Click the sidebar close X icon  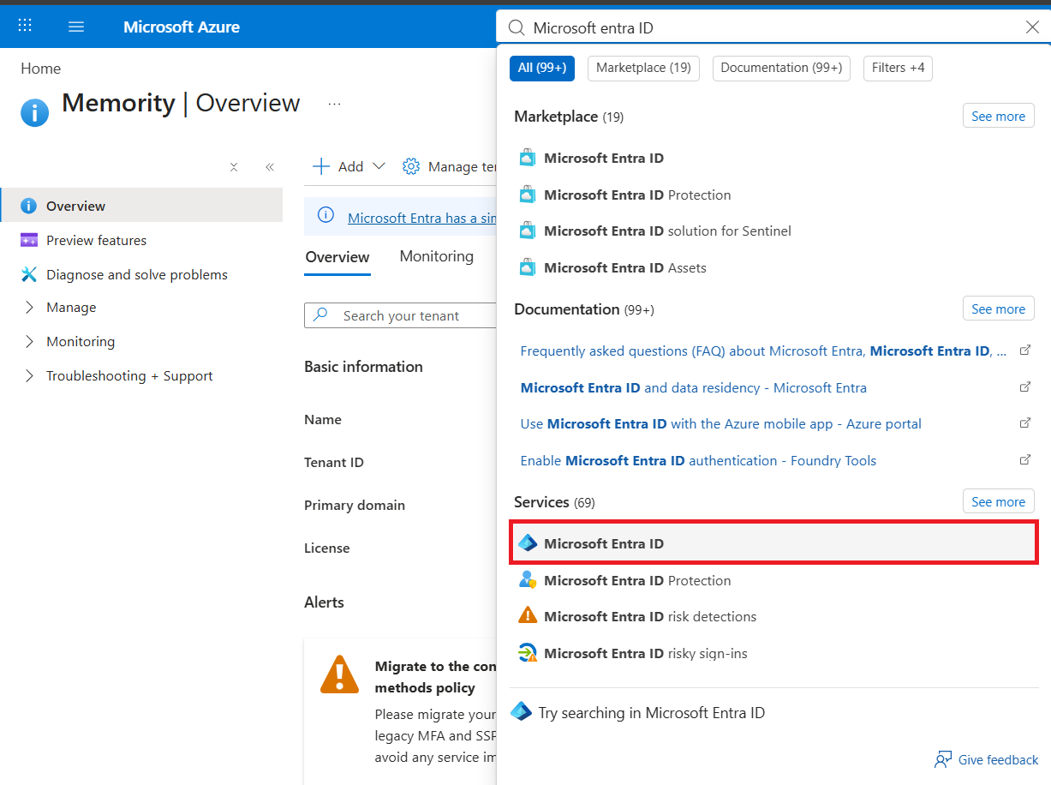coord(234,167)
